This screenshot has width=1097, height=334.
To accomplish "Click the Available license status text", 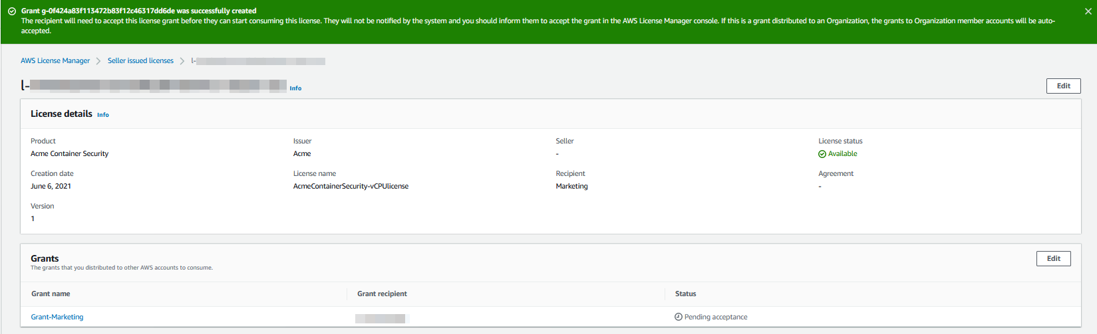I will [x=842, y=153].
